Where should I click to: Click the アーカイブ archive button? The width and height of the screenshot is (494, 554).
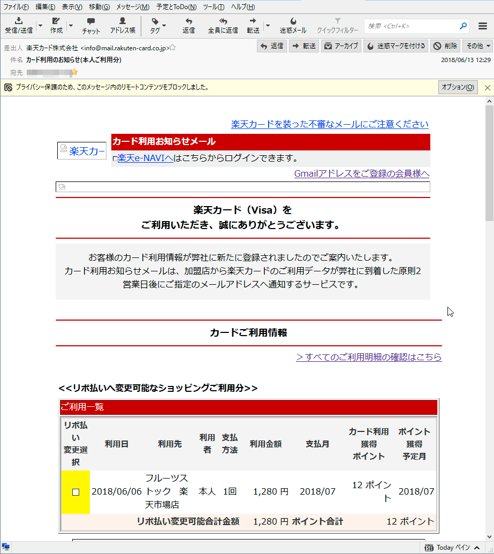click(341, 46)
